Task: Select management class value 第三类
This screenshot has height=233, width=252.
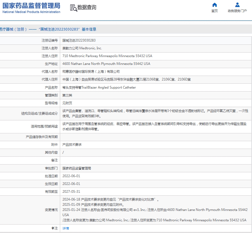Action: pyautogui.click(x=67, y=95)
